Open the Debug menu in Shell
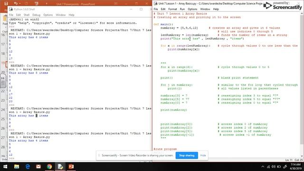The height and width of the screenshot is (171, 304). [x=36, y=15]
